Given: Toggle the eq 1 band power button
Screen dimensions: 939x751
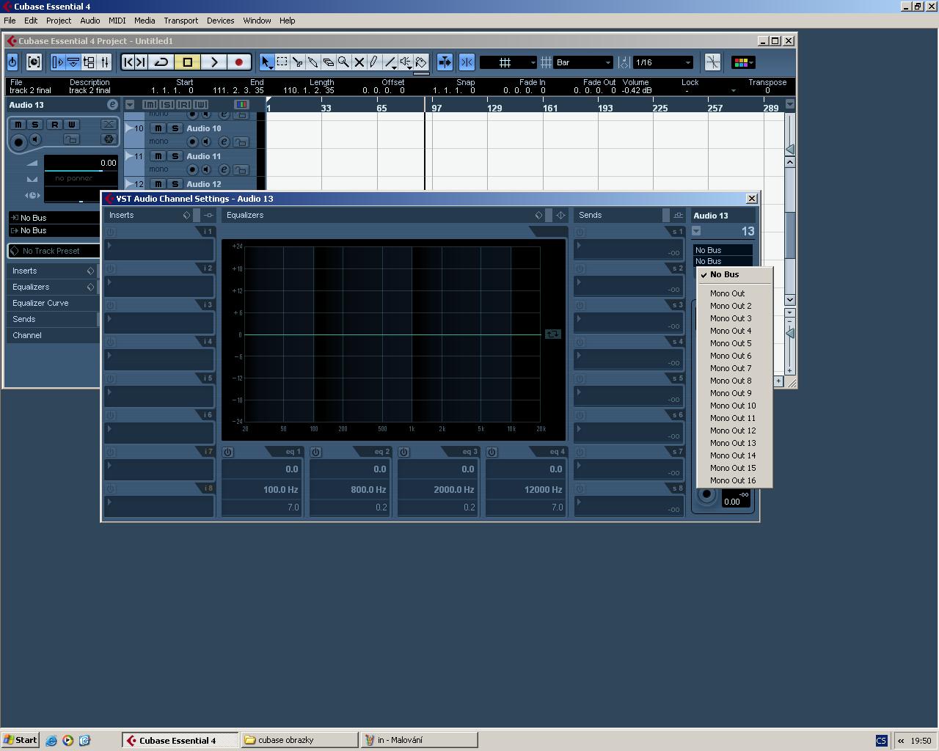Looking at the screenshot, I should (x=228, y=453).
